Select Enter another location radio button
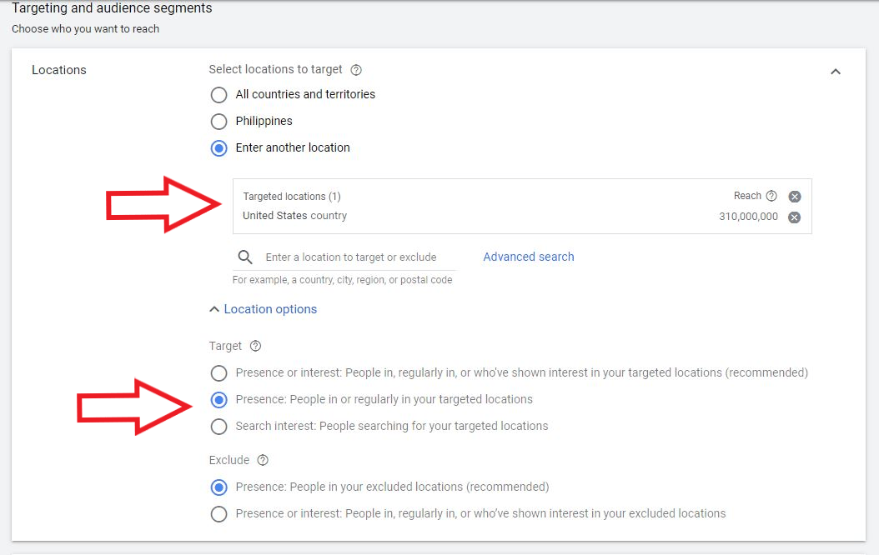 pyautogui.click(x=218, y=148)
